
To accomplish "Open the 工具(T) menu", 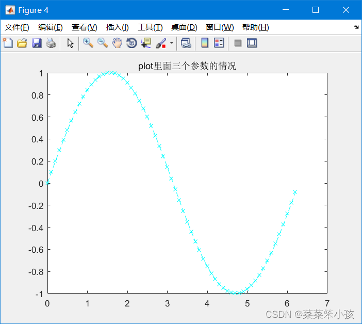I will pos(150,27).
